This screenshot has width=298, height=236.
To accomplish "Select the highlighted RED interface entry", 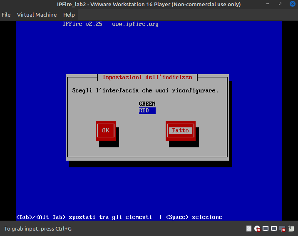I will tap(147, 111).
